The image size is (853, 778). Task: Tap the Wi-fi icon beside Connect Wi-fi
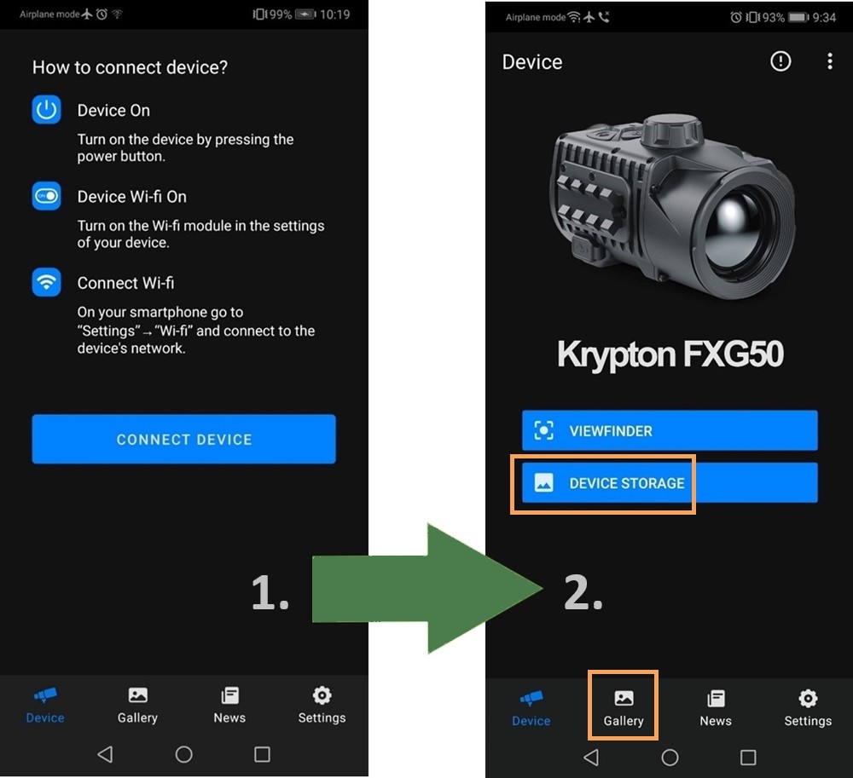pos(47,282)
